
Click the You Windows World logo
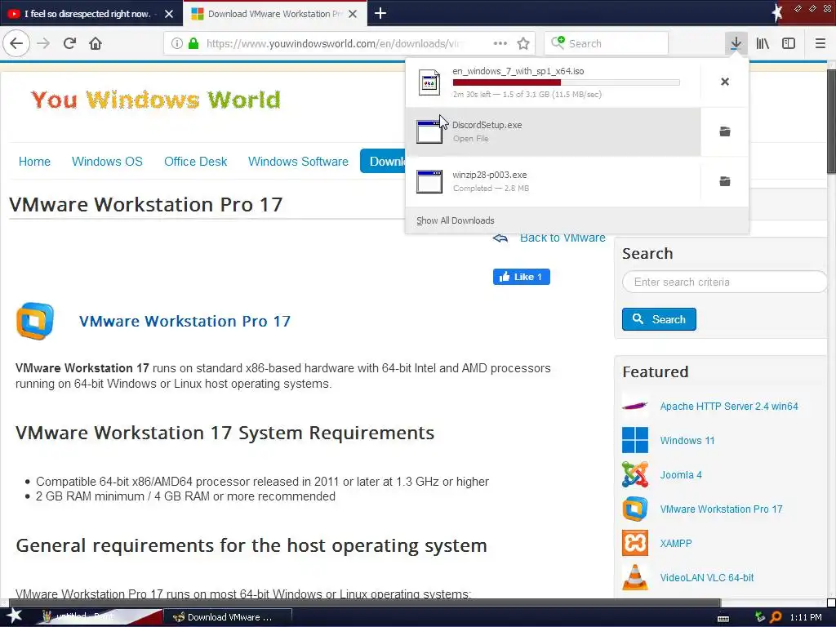point(156,99)
